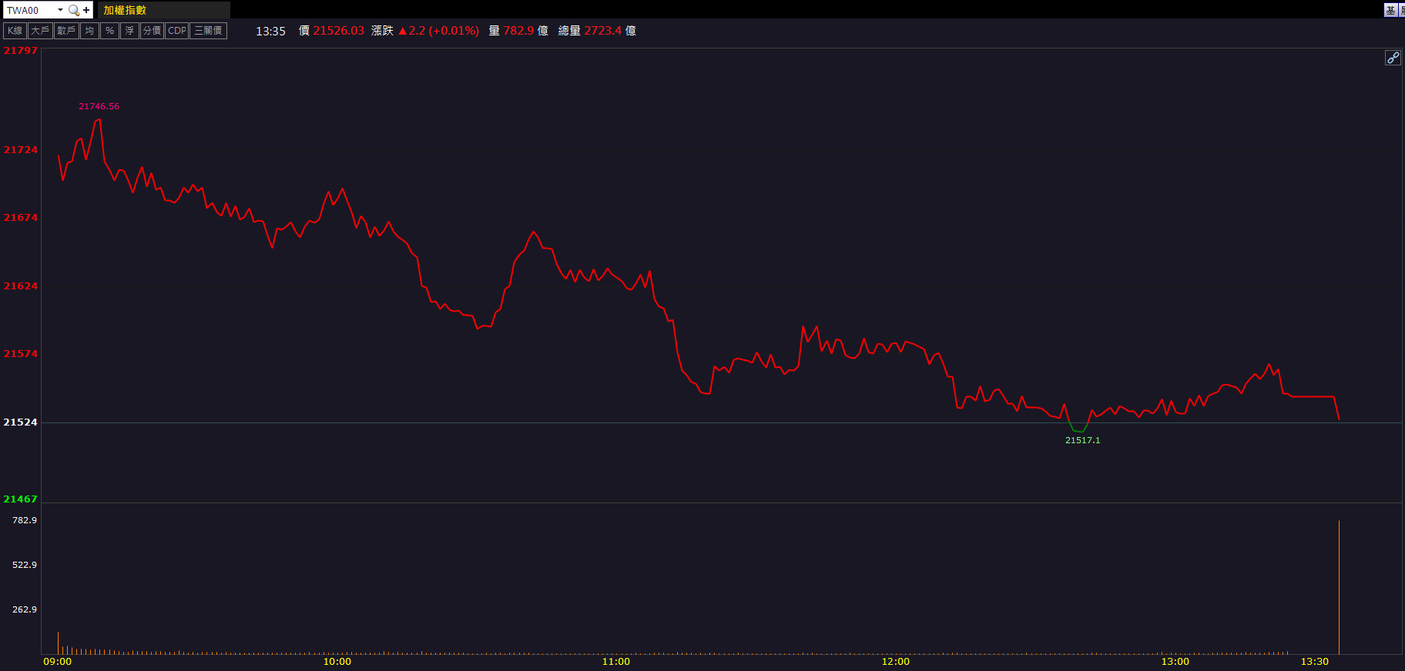Click the 10:00 time axis label
Image resolution: width=1405 pixels, height=671 pixels.
coord(337,662)
